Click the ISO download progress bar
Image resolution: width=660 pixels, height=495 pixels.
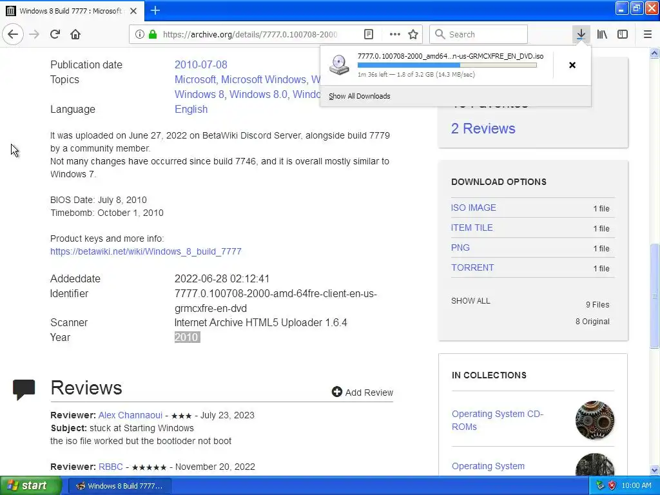447,65
